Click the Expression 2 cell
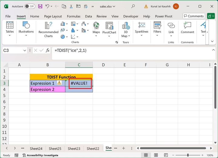Screen dimensions: 218x158 [x=48, y=89]
